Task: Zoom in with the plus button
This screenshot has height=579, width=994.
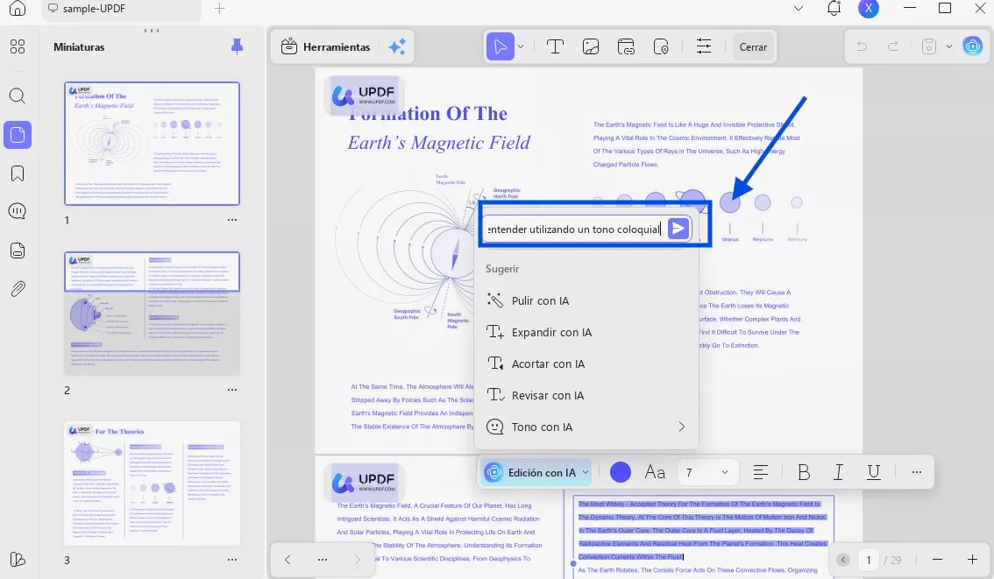Action: 972,560
